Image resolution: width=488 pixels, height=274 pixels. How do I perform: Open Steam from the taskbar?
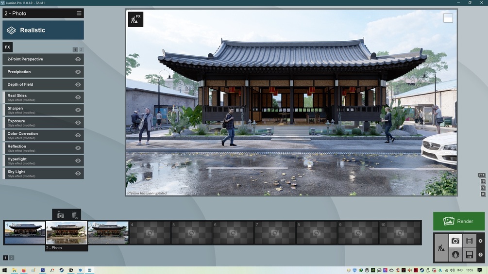(62, 270)
